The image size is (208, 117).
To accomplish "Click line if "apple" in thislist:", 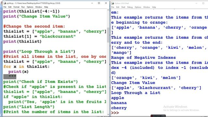I will tap(33, 97).
